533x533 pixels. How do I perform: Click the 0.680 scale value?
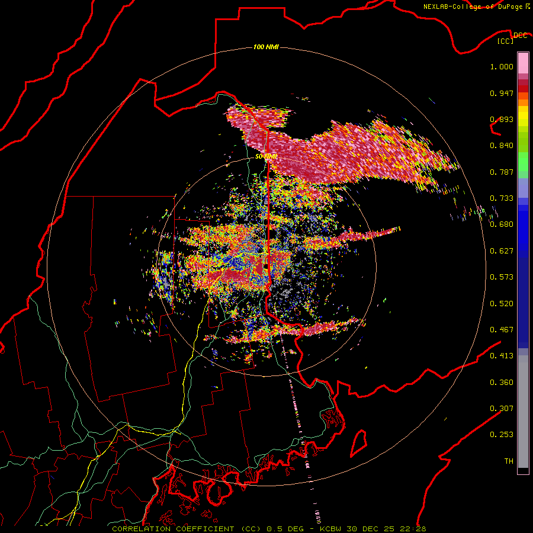502,224
